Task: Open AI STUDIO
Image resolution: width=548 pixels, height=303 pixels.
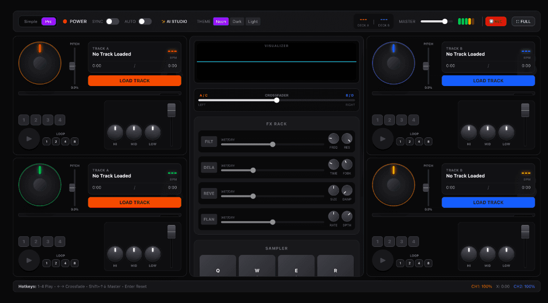Action: (x=174, y=21)
